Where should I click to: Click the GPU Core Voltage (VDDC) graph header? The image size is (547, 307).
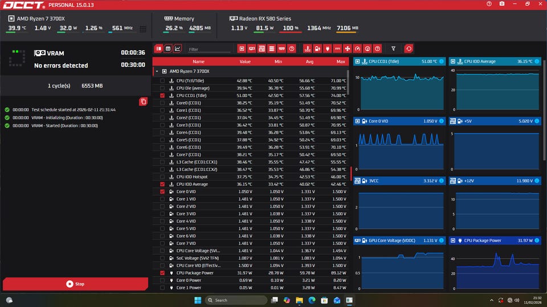399,240
